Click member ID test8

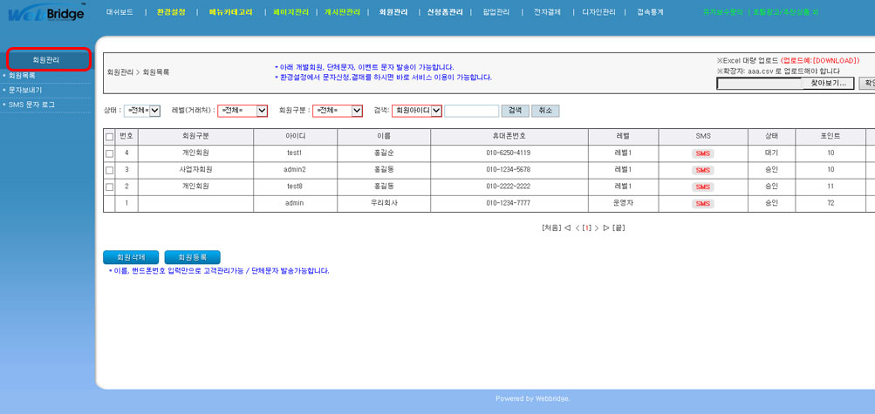[x=294, y=187]
